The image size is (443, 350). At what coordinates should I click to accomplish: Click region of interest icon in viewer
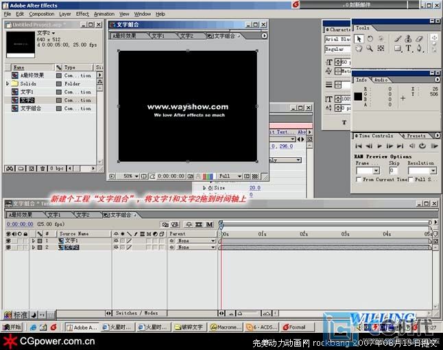click(247, 176)
